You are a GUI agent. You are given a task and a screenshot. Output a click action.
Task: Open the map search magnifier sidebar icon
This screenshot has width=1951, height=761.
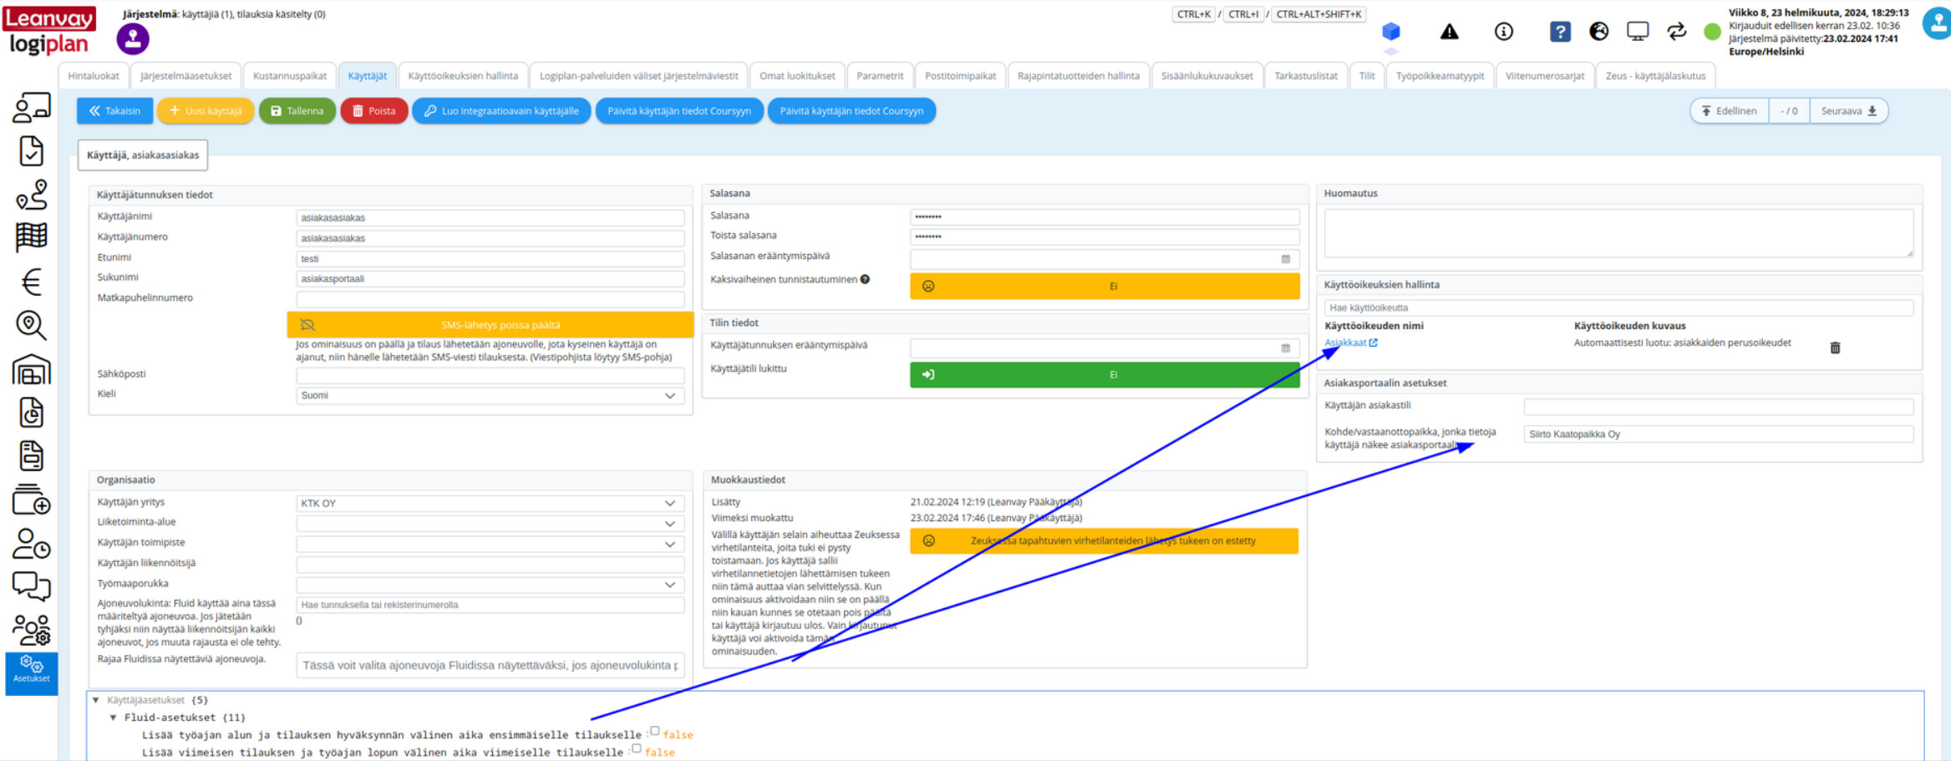tap(32, 326)
